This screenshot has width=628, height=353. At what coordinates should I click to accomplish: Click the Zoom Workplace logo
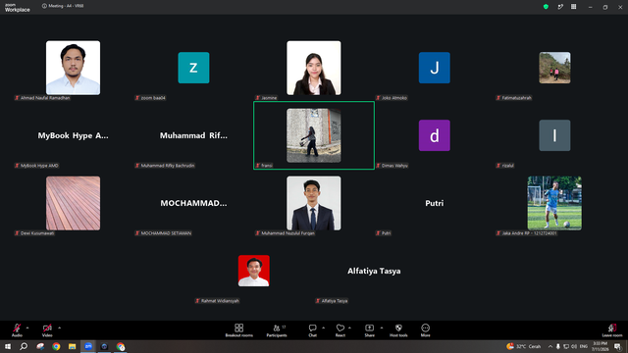point(18,8)
